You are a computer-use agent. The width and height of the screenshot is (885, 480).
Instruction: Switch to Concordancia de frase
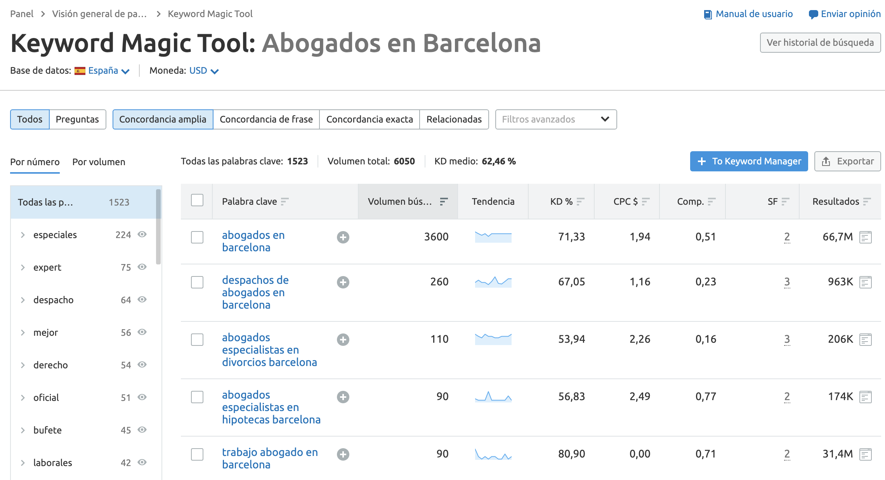click(266, 119)
